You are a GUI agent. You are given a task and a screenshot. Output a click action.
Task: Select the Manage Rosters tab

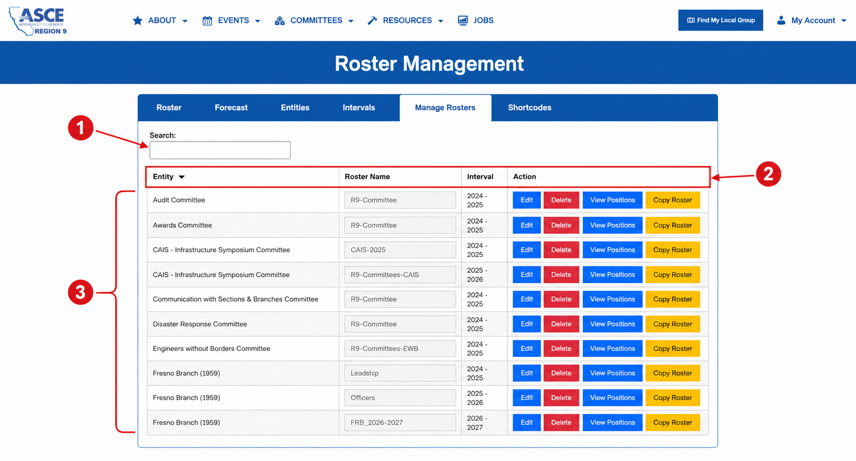(445, 108)
